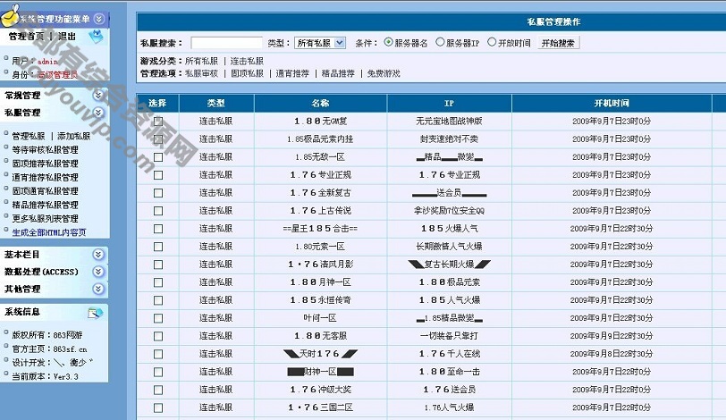
Task: Collapse the 私服管理 section chevron
Action: click(97, 113)
